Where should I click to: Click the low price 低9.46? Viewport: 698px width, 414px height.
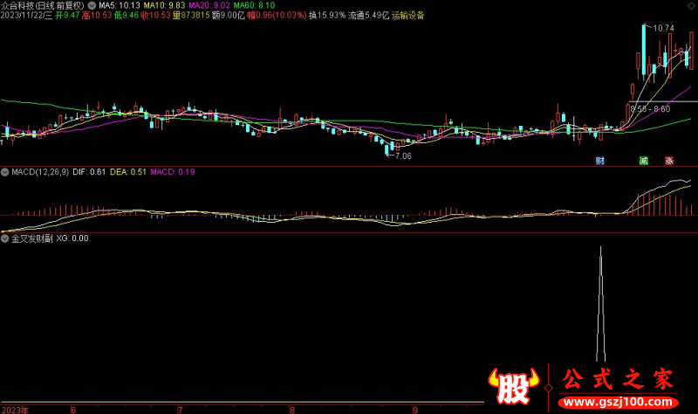pos(127,16)
